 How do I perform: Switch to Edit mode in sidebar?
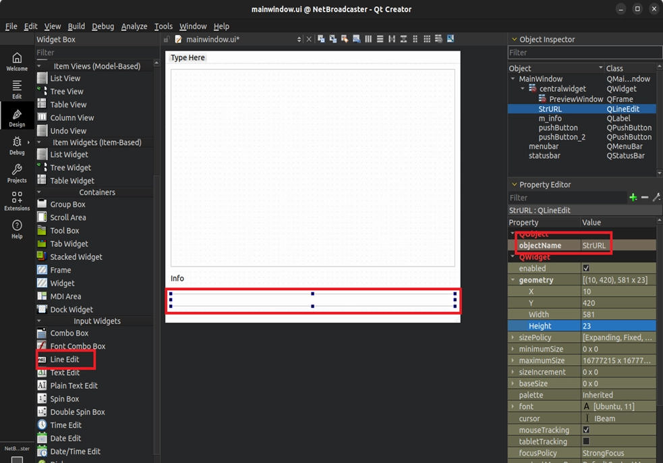click(17, 89)
